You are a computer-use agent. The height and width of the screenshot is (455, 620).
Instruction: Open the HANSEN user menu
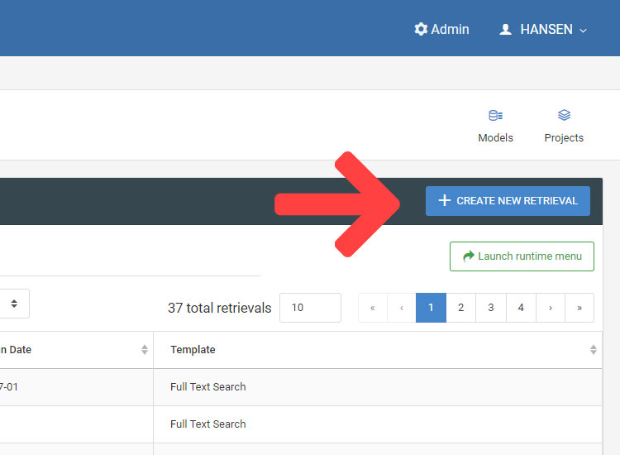543,29
